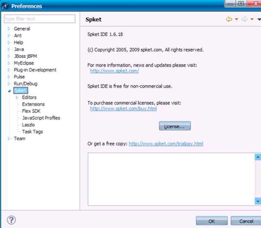Select Run/Debug in preferences tree
Viewport: 261px width, 228px height.
(x=26, y=84)
